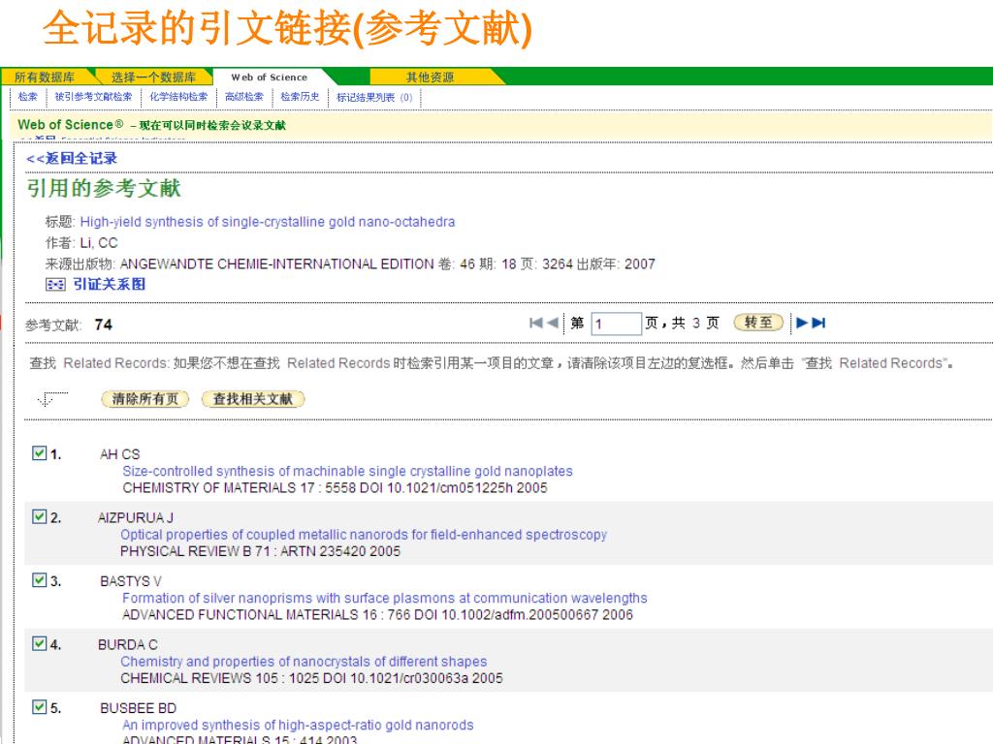Jump to last page arrow
The height and width of the screenshot is (744, 993).
[818, 323]
